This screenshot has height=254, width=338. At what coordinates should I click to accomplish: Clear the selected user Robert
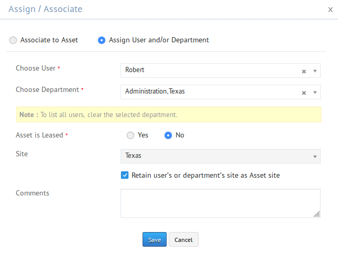pos(303,72)
